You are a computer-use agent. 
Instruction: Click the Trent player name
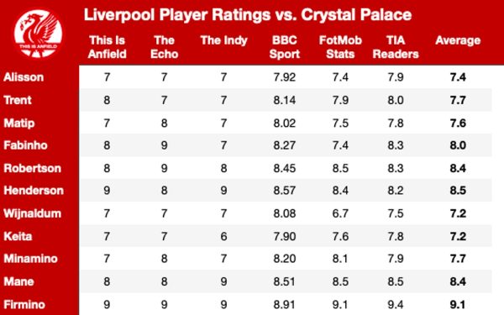(18, 100)
